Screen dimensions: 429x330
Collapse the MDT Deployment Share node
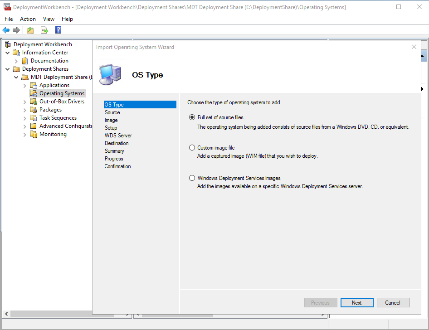click(16, 78)
